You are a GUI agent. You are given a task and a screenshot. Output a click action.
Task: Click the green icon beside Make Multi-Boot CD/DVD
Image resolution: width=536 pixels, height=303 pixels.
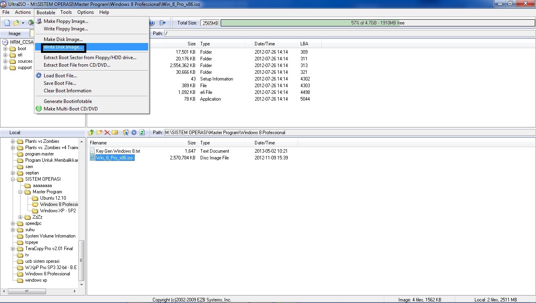point(39,108)
